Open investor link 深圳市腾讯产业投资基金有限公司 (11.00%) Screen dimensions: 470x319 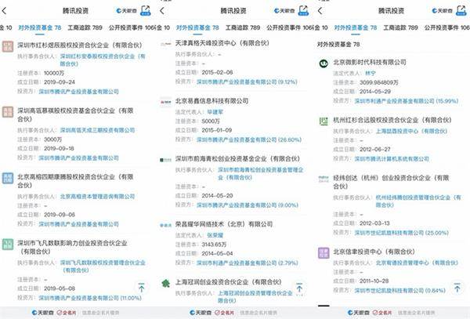(x=90, y=298)
